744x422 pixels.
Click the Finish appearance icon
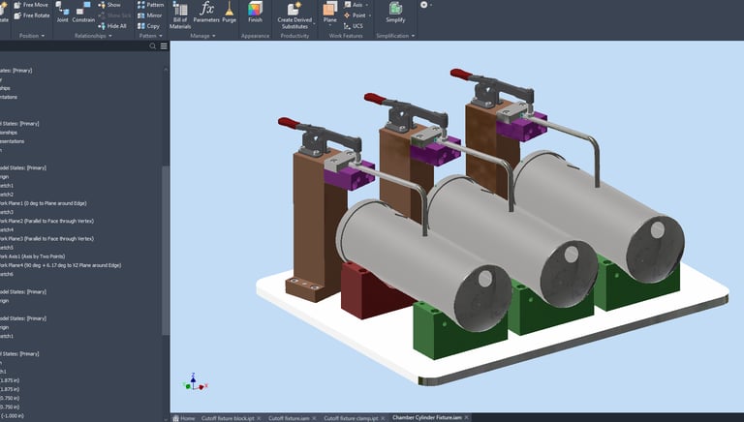[255, 12]
